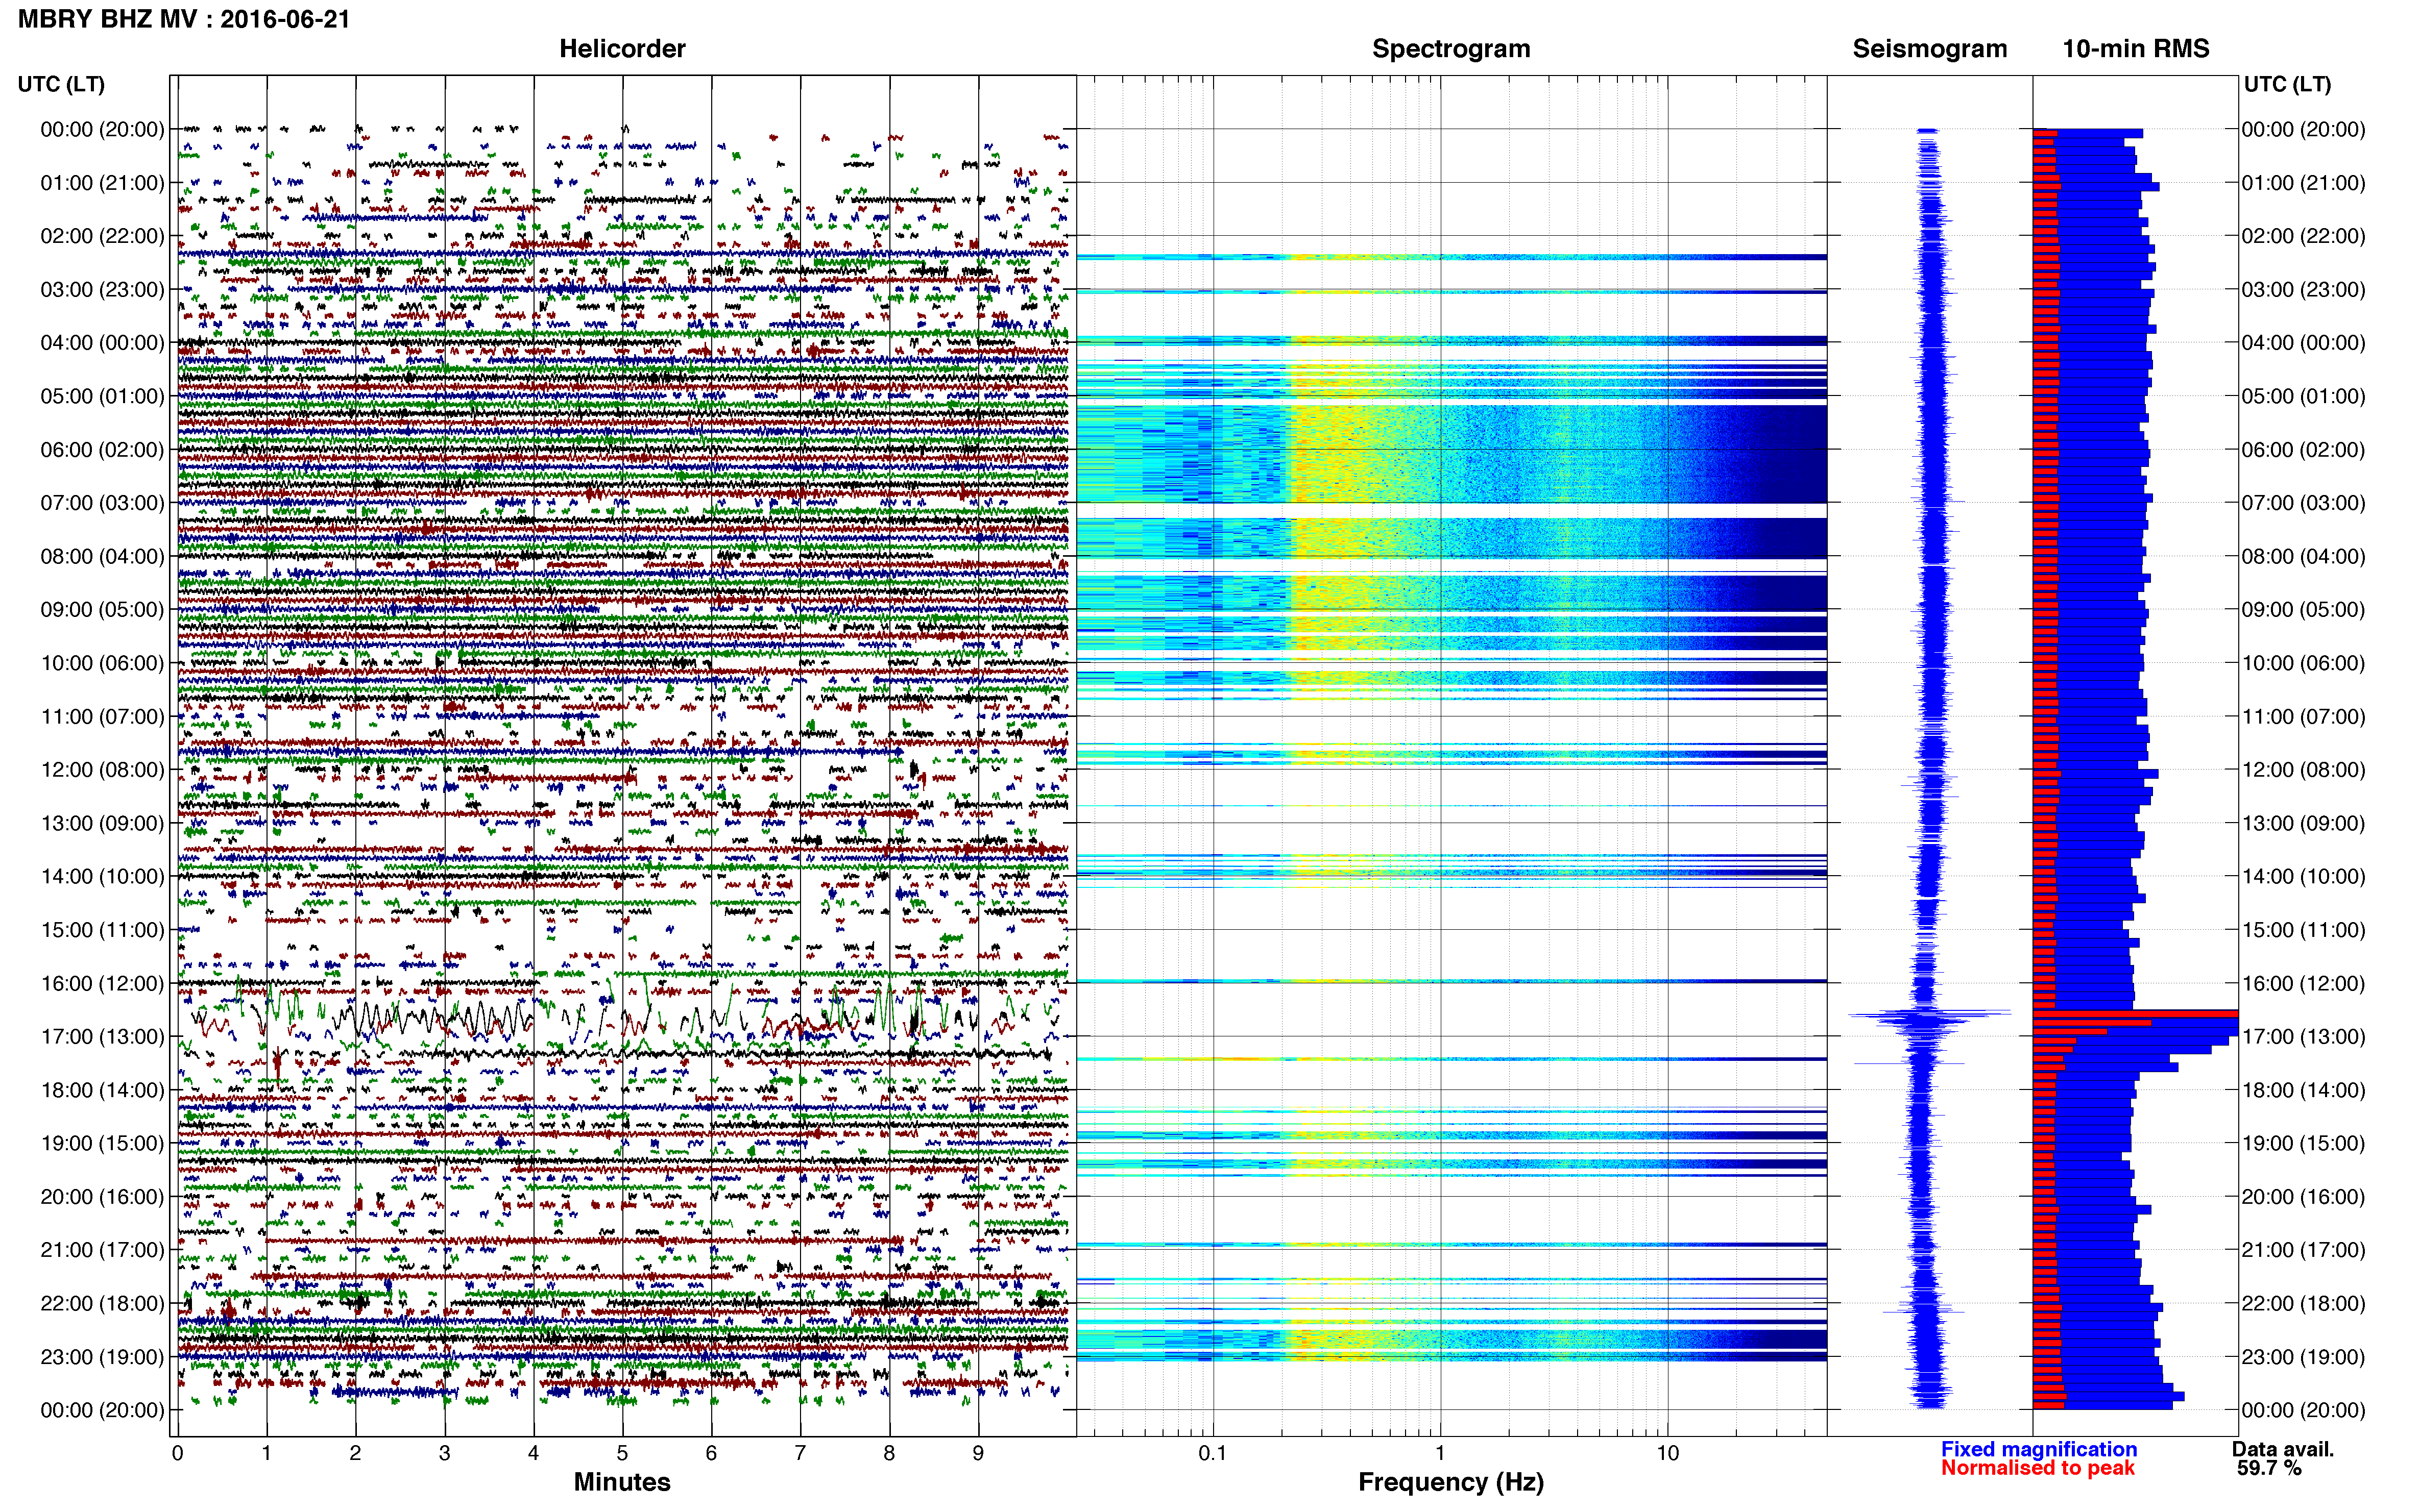The height and width of the screenshot is (1512, 2420).
Task: Click the 'MBRY BHZ MV : 2016-06-21' title
Action: pyautogui.click(x=184, y=18)
